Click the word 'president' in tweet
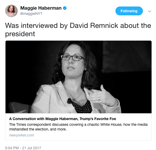This screenshot has height=150, width=156. (x=20, y=34)
